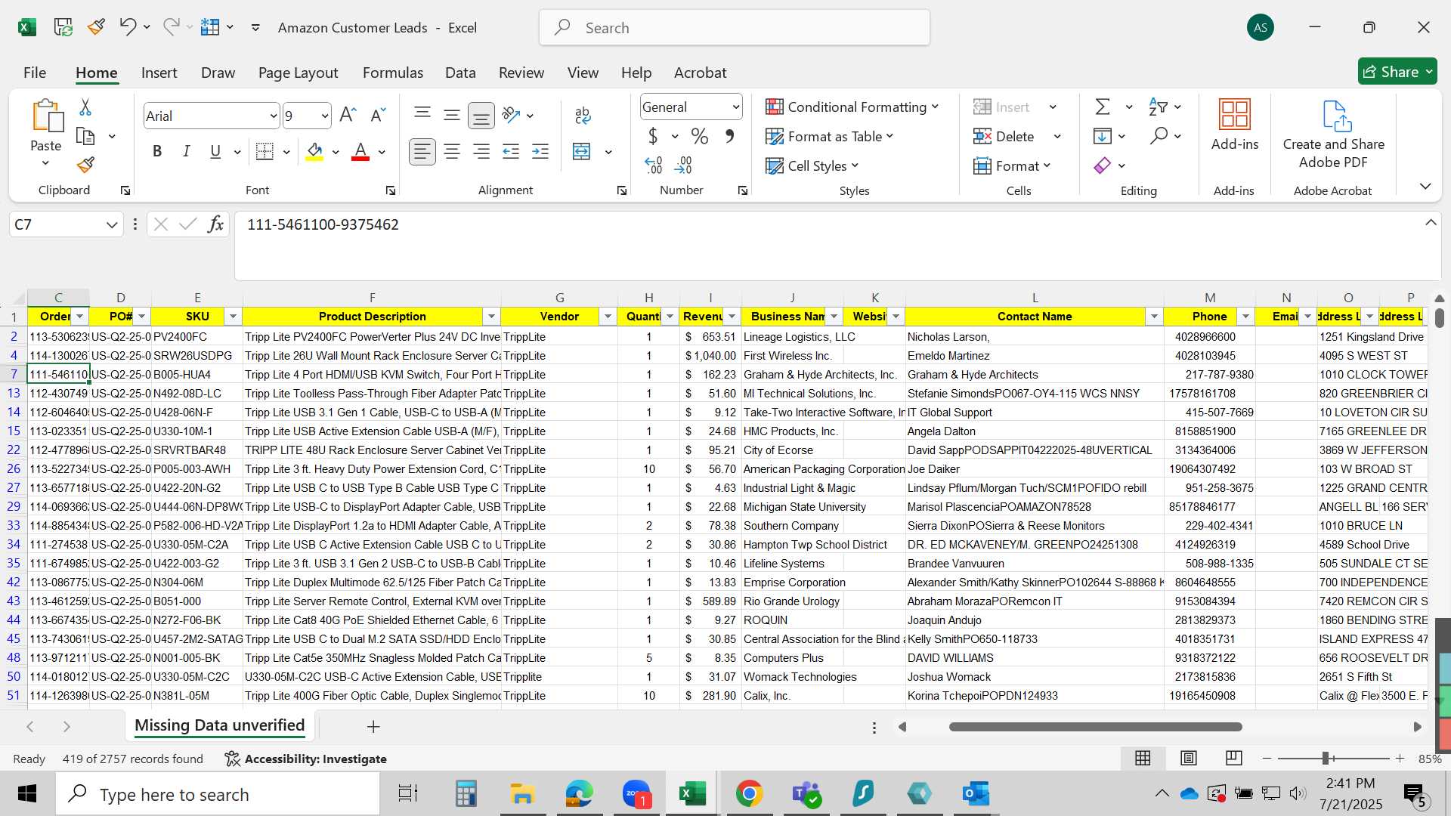Screen dimensions: 1451x816
Task: Open Format as Table menu
Action: [829, 136]
